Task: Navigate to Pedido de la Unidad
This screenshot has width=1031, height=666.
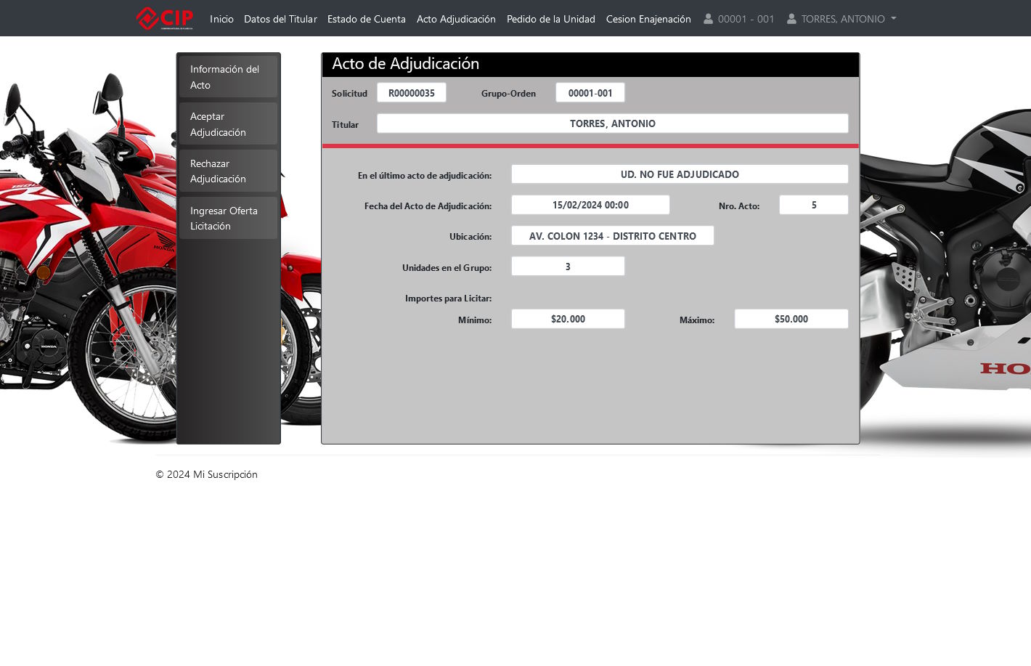Action: 550,19
